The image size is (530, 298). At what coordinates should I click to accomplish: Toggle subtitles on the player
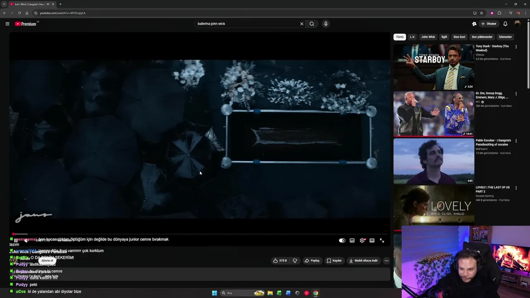(x=352, y=240)
